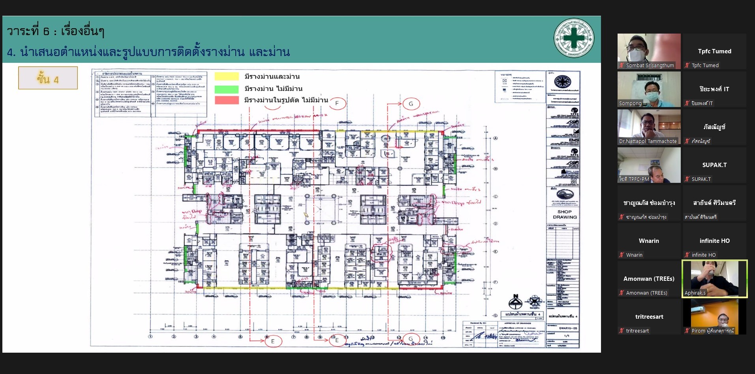755x374 pixels.
Task: Click muted mic icon beside Amonwan (TREEs)
Action: (622, 293)
